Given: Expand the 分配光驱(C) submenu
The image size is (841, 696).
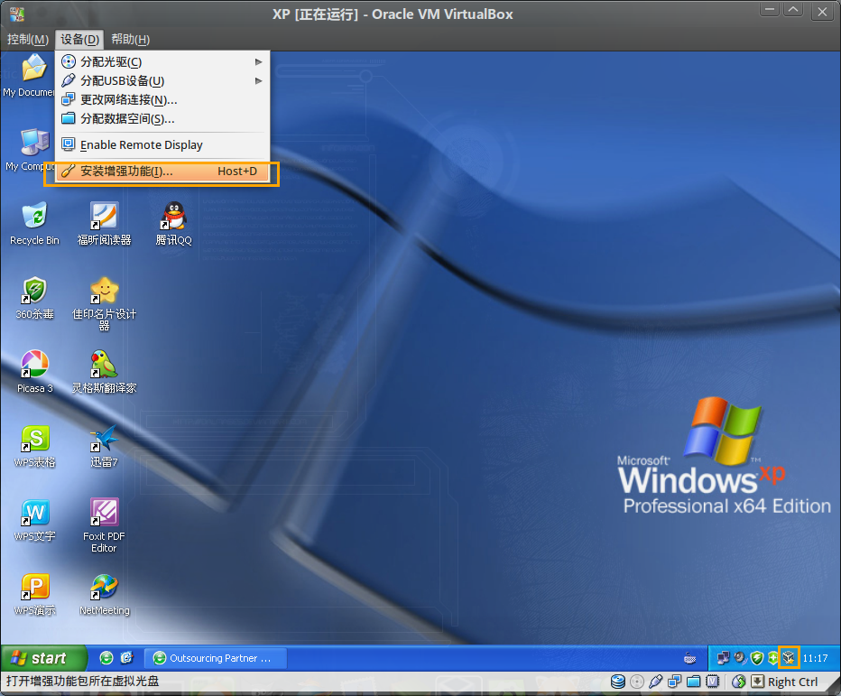Looking at the screenshot, I should point(162,61).
